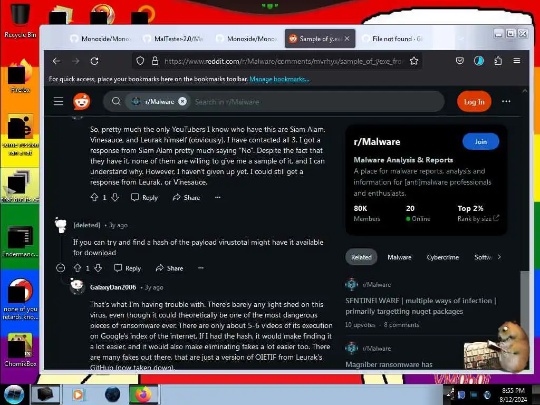Open Reddit sidebar hamburger menu
Screen dimensions: 540x405
point(59,101)
